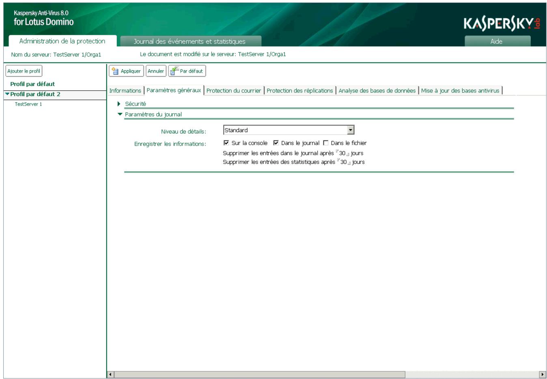Open Protection des réplications tab
547x379 pixels.
pyautogui.click(x=300, y=90)
